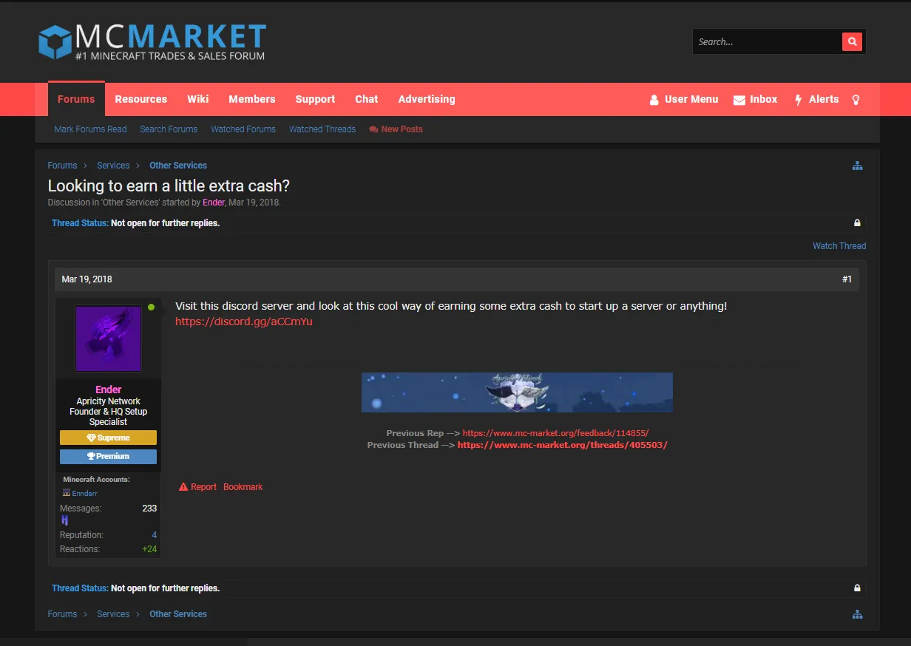Click the padlock icon in thread status
This screenshot has width=911, height=646.
[x=857, y=223]
